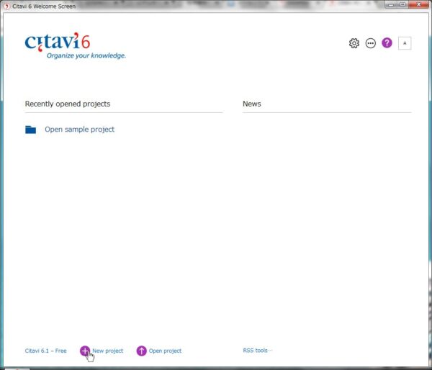The height and width of the screenshot is (370, 432).
Task: Open help with the purple question mark
Action: pyautogui.click(x=387, y=42)
